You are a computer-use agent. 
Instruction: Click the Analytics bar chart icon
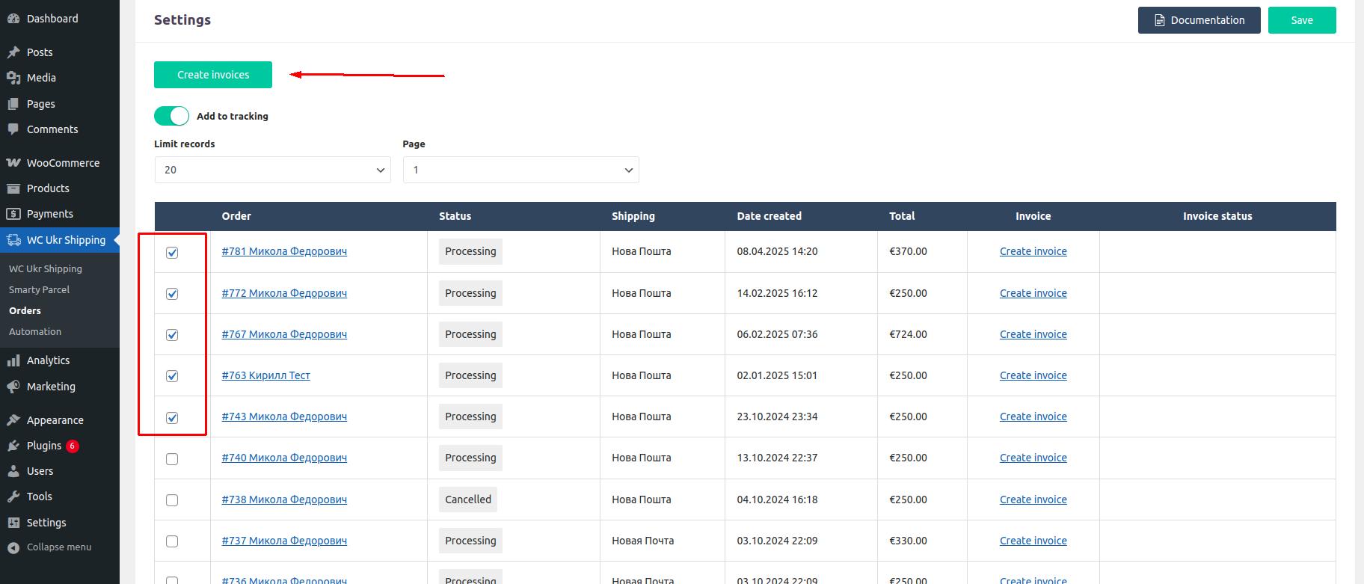13,360
